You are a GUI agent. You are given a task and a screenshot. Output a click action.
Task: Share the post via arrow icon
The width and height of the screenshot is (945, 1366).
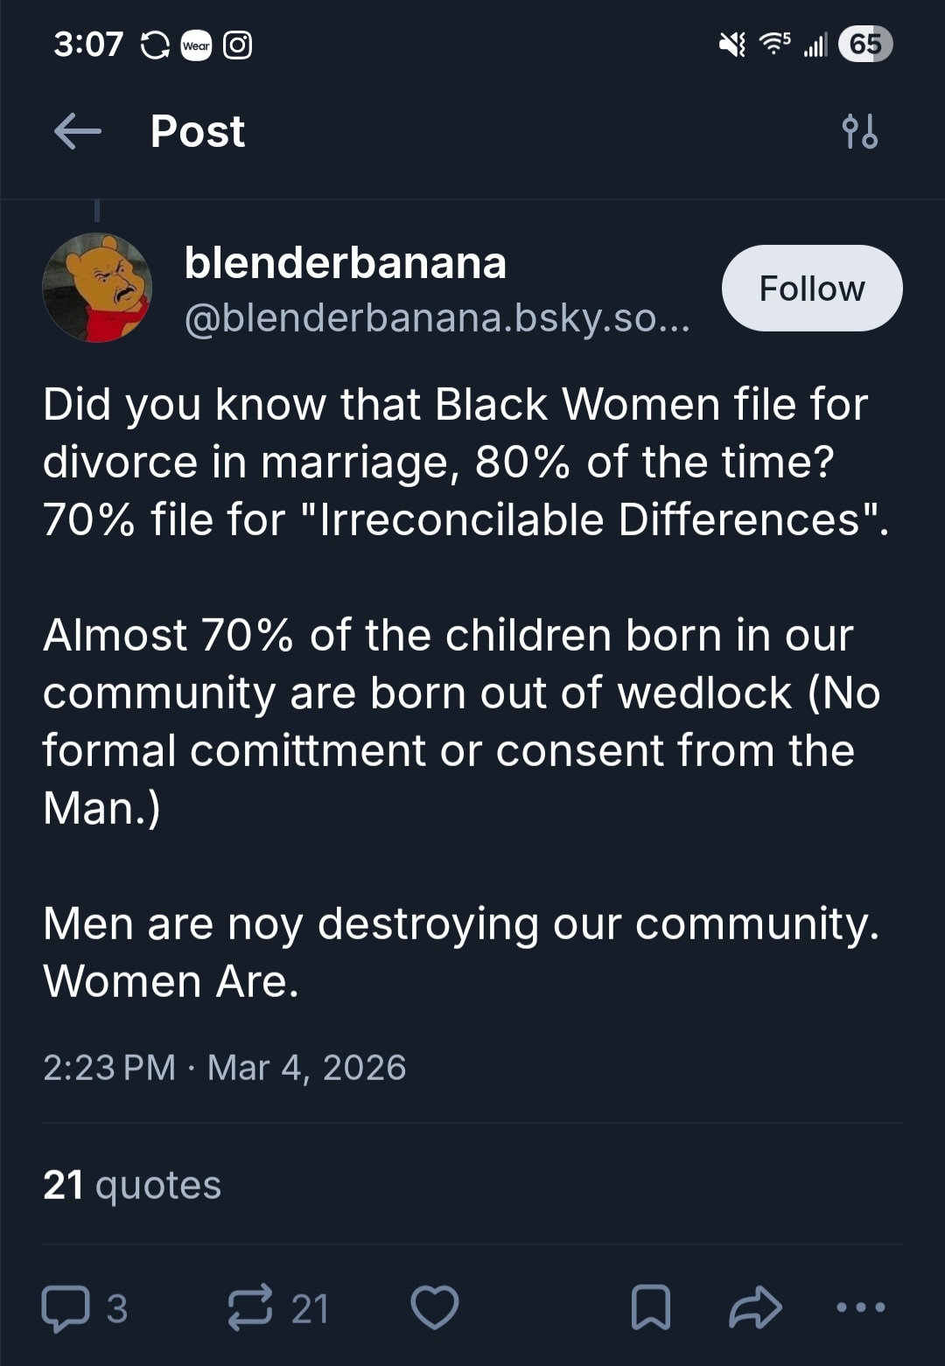click(x=755, y=1308)
